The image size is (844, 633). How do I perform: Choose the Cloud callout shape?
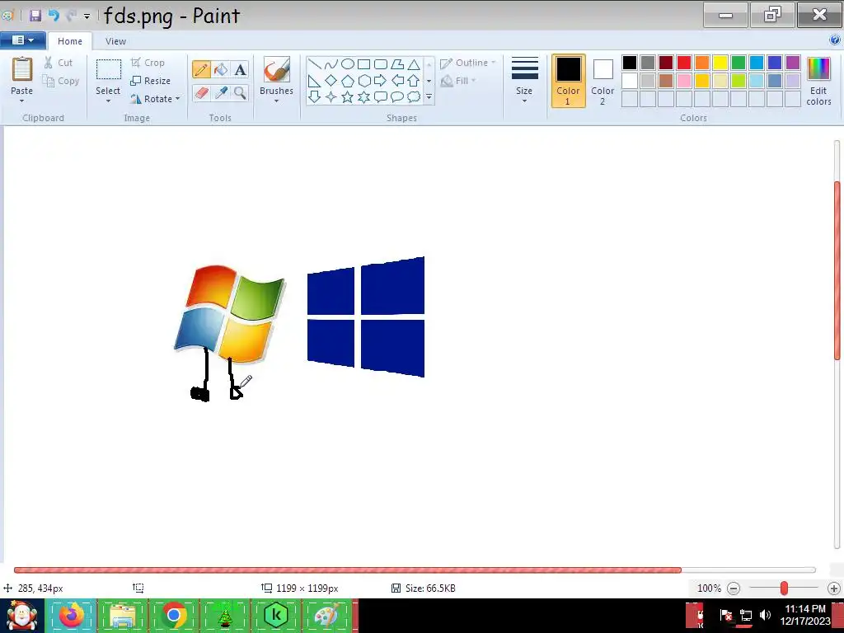click(414, 97)
